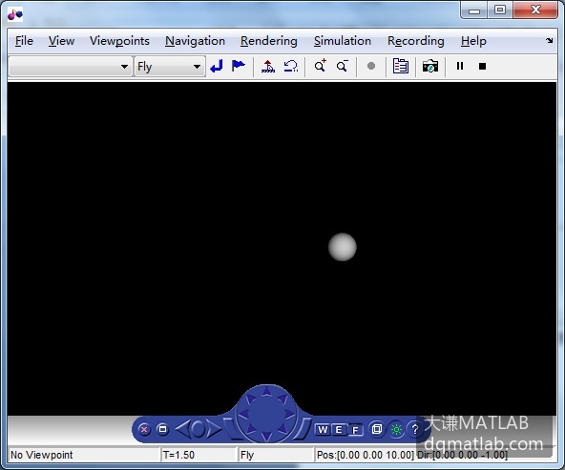Move forward with navigation wheel up arrow

tap(266, 391)
